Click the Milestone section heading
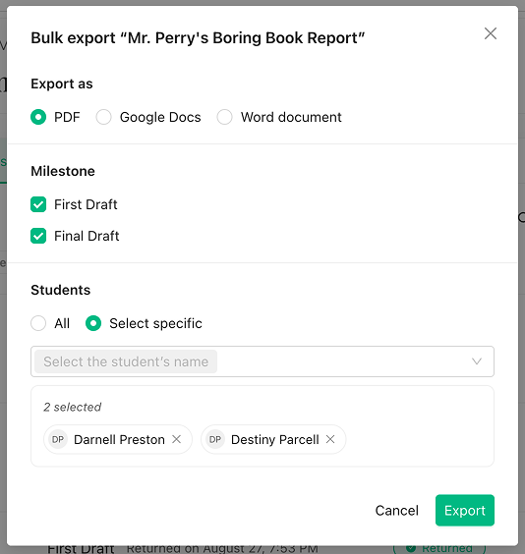This screenshot has width=525, height=554. point(63,171)
